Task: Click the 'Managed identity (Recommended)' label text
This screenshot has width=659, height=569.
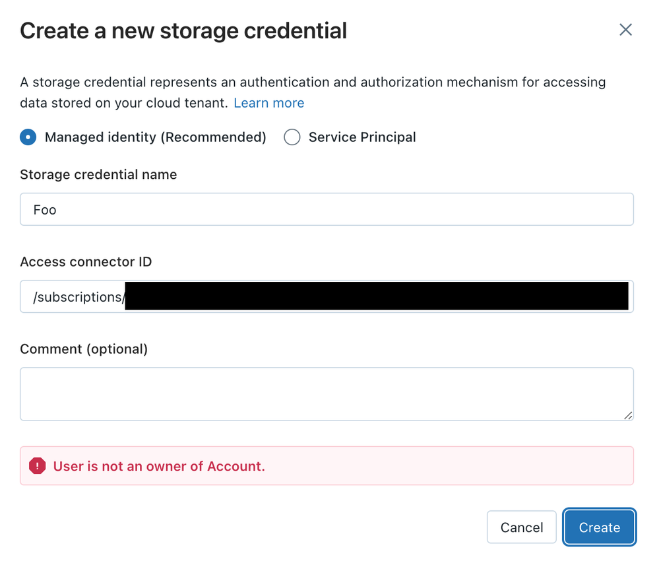Action: pos(155,137)
